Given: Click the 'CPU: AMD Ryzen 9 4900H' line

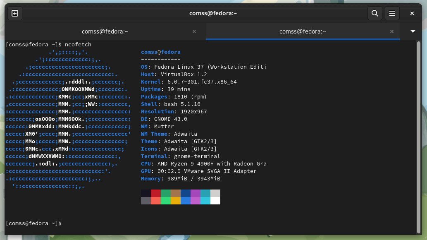Looking at the screenshot, I should (x=204, y=163).
